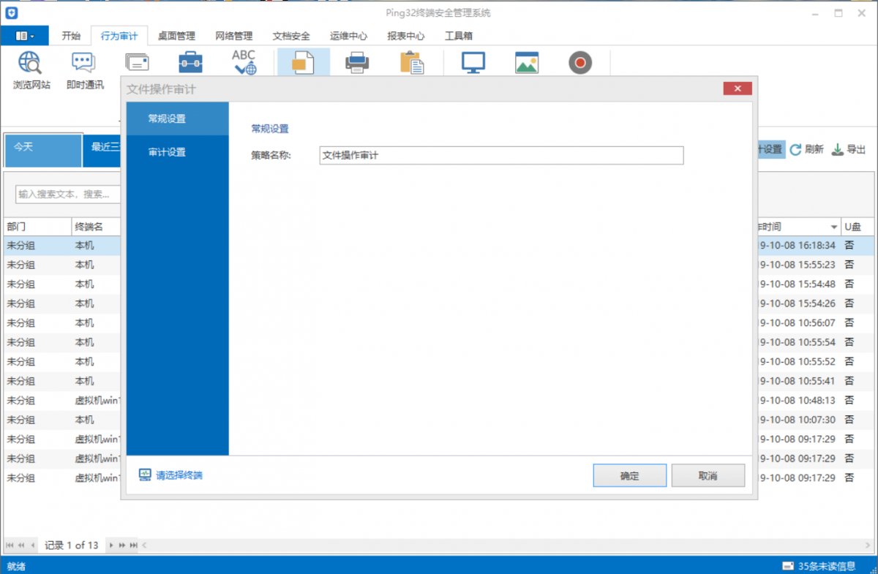Go to the next record
Viewport: 878px width, 574px height.
110,545
